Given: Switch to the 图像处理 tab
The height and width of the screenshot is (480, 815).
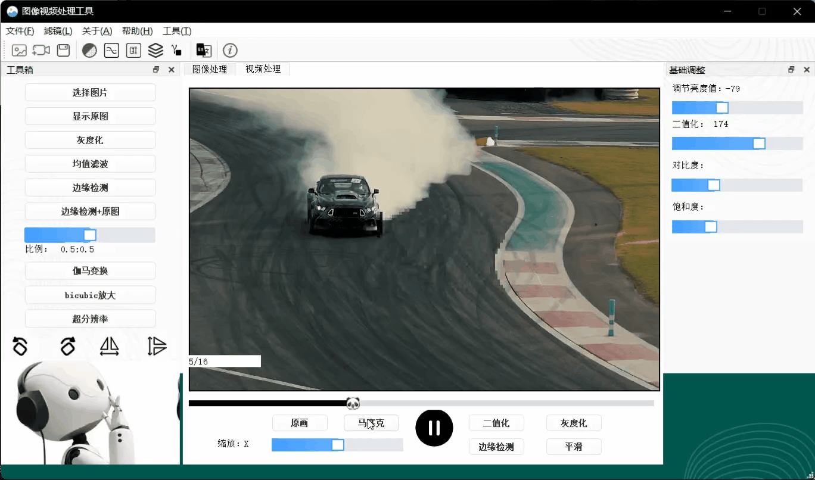Looking at the screenshot, I should tap(210, 69).
